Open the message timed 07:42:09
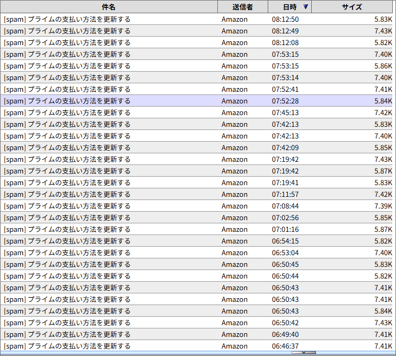 (x=197, y=147)
